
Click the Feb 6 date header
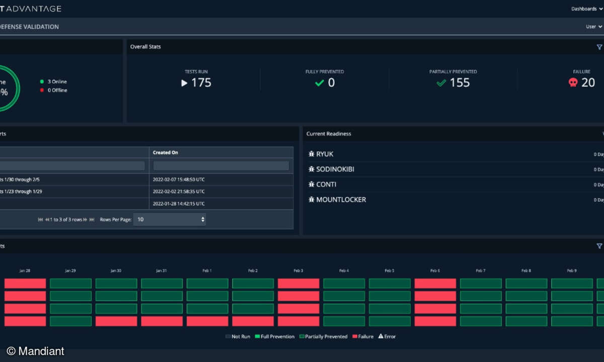tap(435, 270)
